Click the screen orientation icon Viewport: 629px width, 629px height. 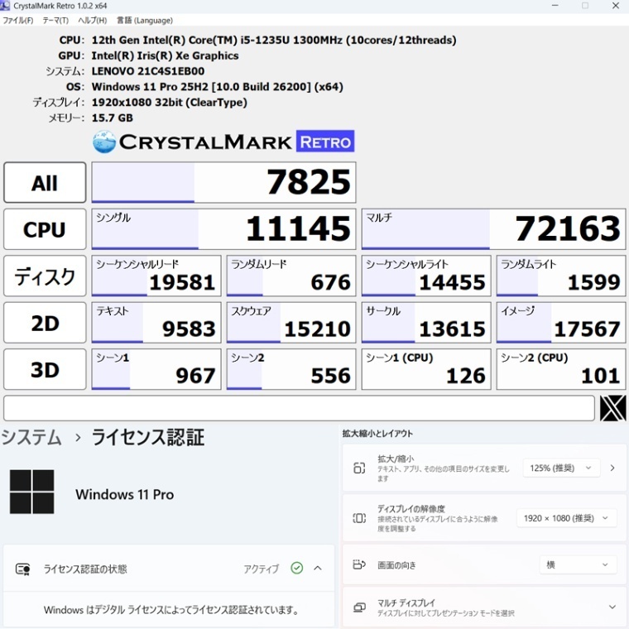click(359, 564)
